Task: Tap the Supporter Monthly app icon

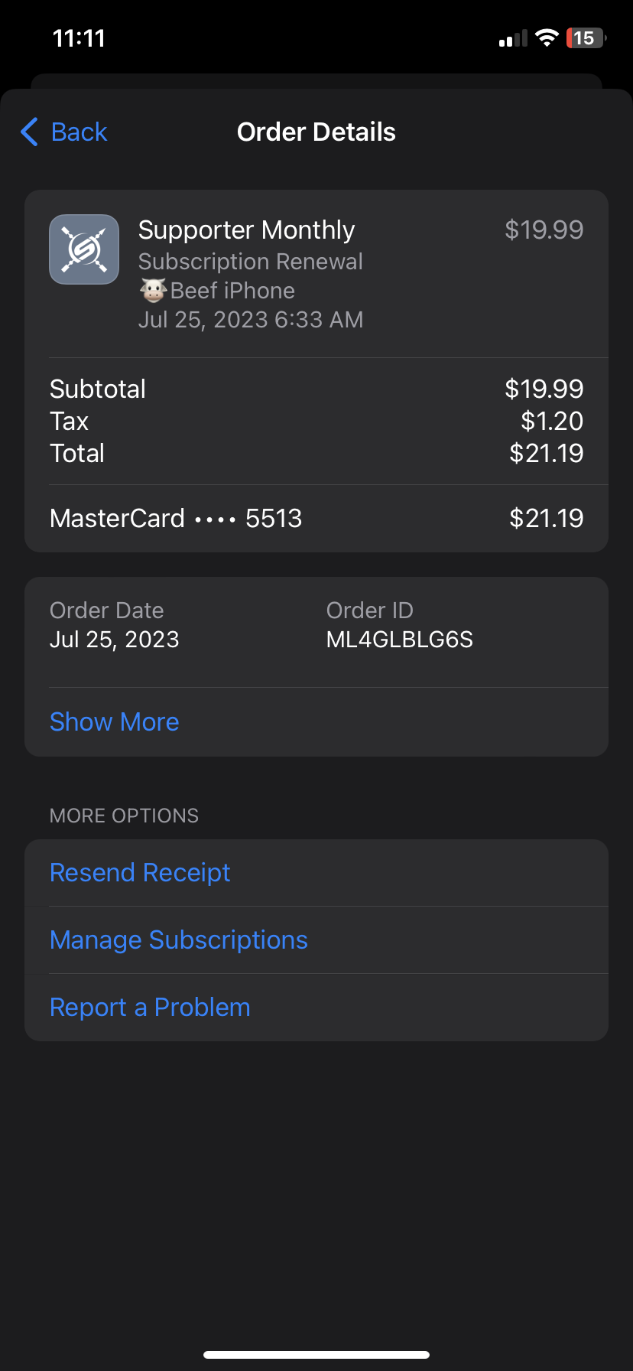Action: tap(84, 249)
